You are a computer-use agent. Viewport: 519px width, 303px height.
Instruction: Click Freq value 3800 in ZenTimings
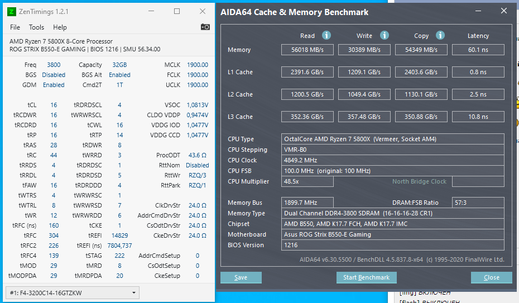point(54,65)
